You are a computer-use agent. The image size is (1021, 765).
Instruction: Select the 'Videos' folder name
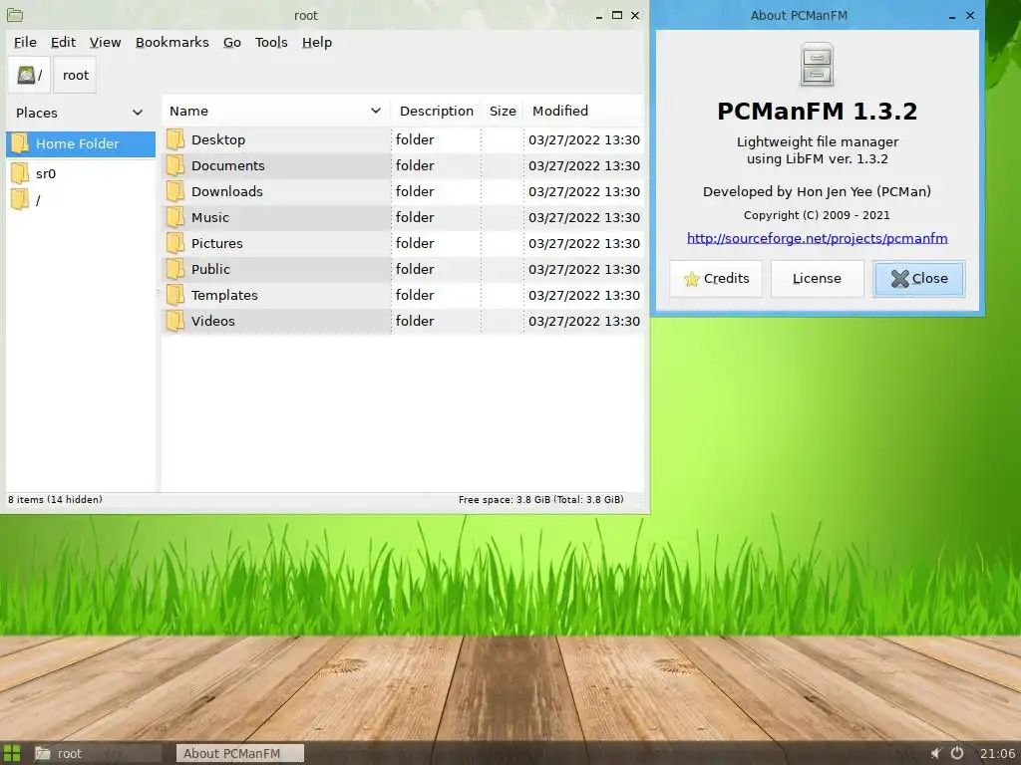coord(213,322)
